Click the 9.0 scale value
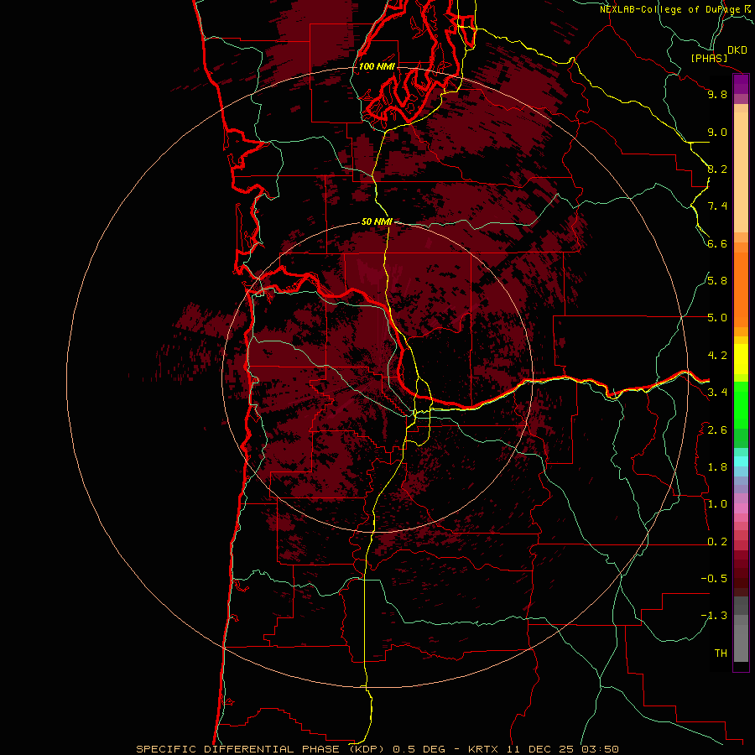755x755 pixels. coord(717,132)
